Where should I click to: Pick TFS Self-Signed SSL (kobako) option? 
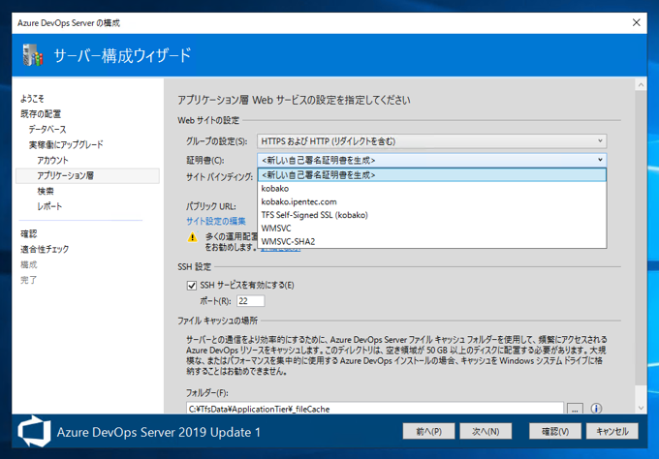[x=432, y=215]
